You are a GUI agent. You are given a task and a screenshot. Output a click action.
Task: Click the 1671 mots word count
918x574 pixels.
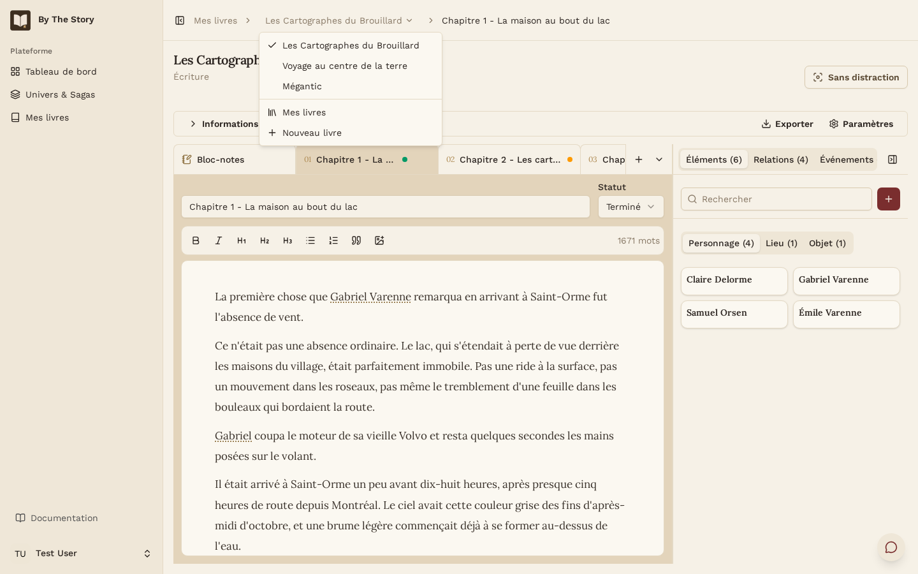[x=638, y=240]
